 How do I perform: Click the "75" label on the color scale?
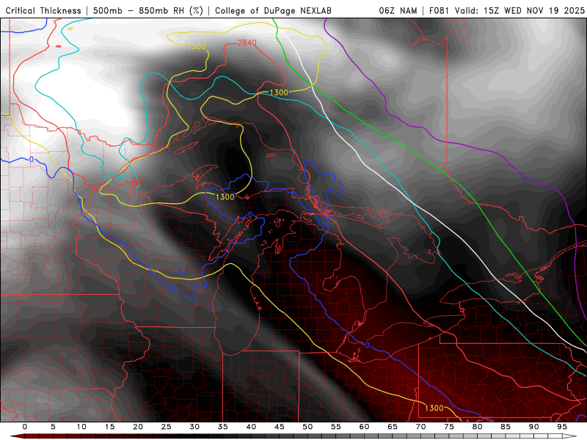(449, 427)
